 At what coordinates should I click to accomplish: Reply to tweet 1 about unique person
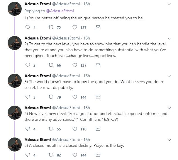(x=28, y=27)
